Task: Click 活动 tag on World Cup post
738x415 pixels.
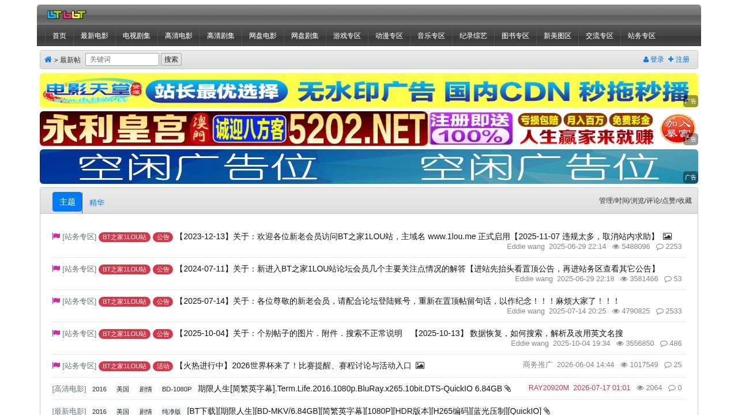Action: pyautogui.click(x=163, y=366)
